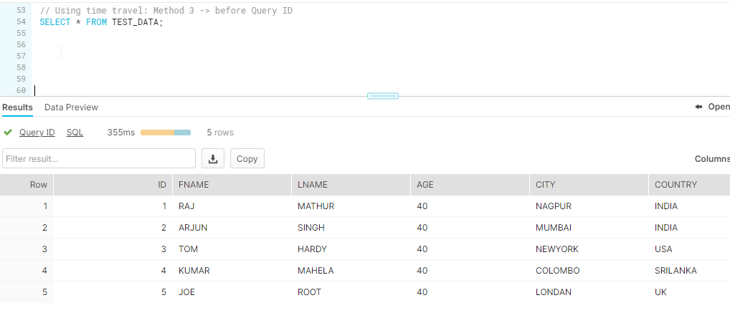The height and width of the screenshot is (318, 730).
Task: Click the COUNTRY column header
Action: click(x=690, y=185)
